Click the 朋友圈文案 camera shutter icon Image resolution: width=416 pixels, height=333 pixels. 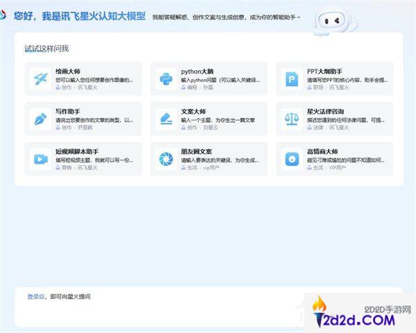coord(166,159)
